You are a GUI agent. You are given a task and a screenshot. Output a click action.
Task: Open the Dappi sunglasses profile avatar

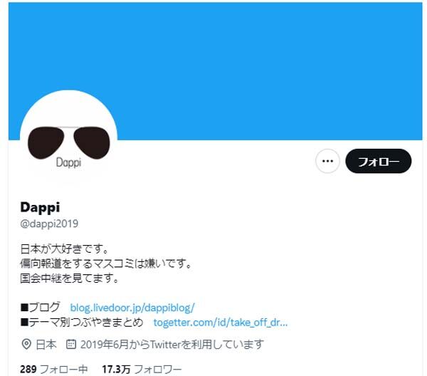pos(68,139)
